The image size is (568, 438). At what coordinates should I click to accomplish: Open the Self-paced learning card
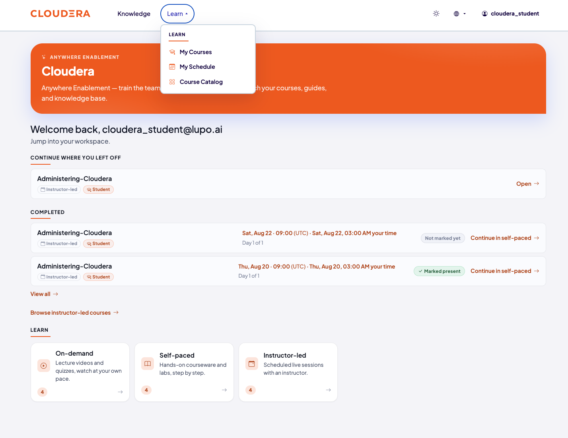coord(184,372)
